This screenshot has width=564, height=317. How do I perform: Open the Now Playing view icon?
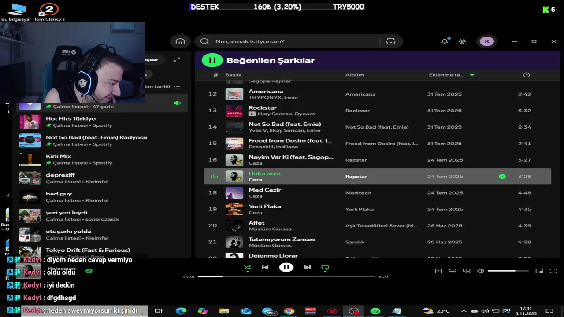point(438,271)
